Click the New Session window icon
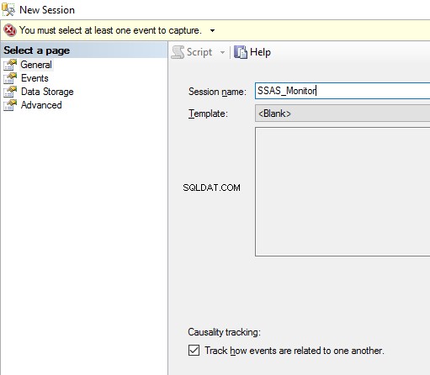430x375 pixels. [x=8, y=10]
